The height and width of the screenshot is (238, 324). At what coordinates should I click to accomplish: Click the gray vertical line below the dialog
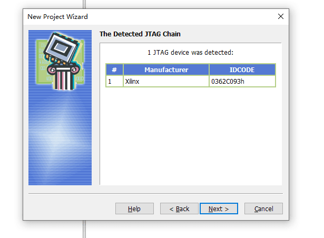click(x=84, y=229)
